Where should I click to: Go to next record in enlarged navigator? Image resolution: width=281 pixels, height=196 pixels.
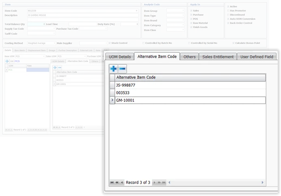tap(154, 183)
